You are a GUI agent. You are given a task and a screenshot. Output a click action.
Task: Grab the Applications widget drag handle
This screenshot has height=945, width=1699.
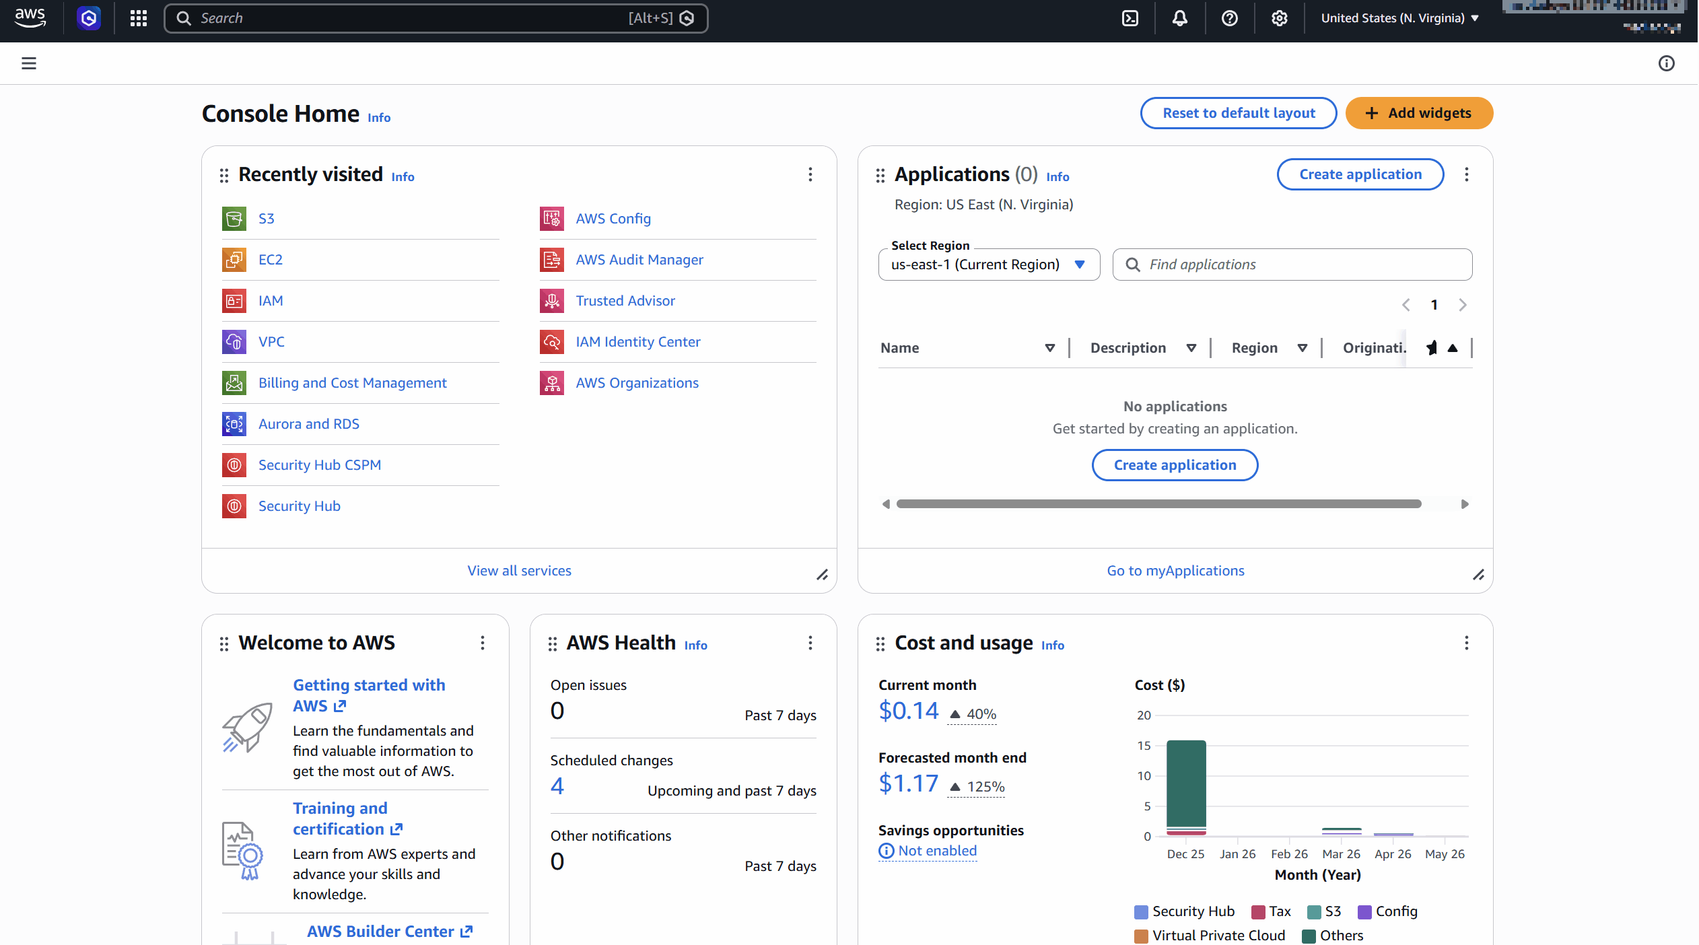pyautogui.click(x=880, y=176)
